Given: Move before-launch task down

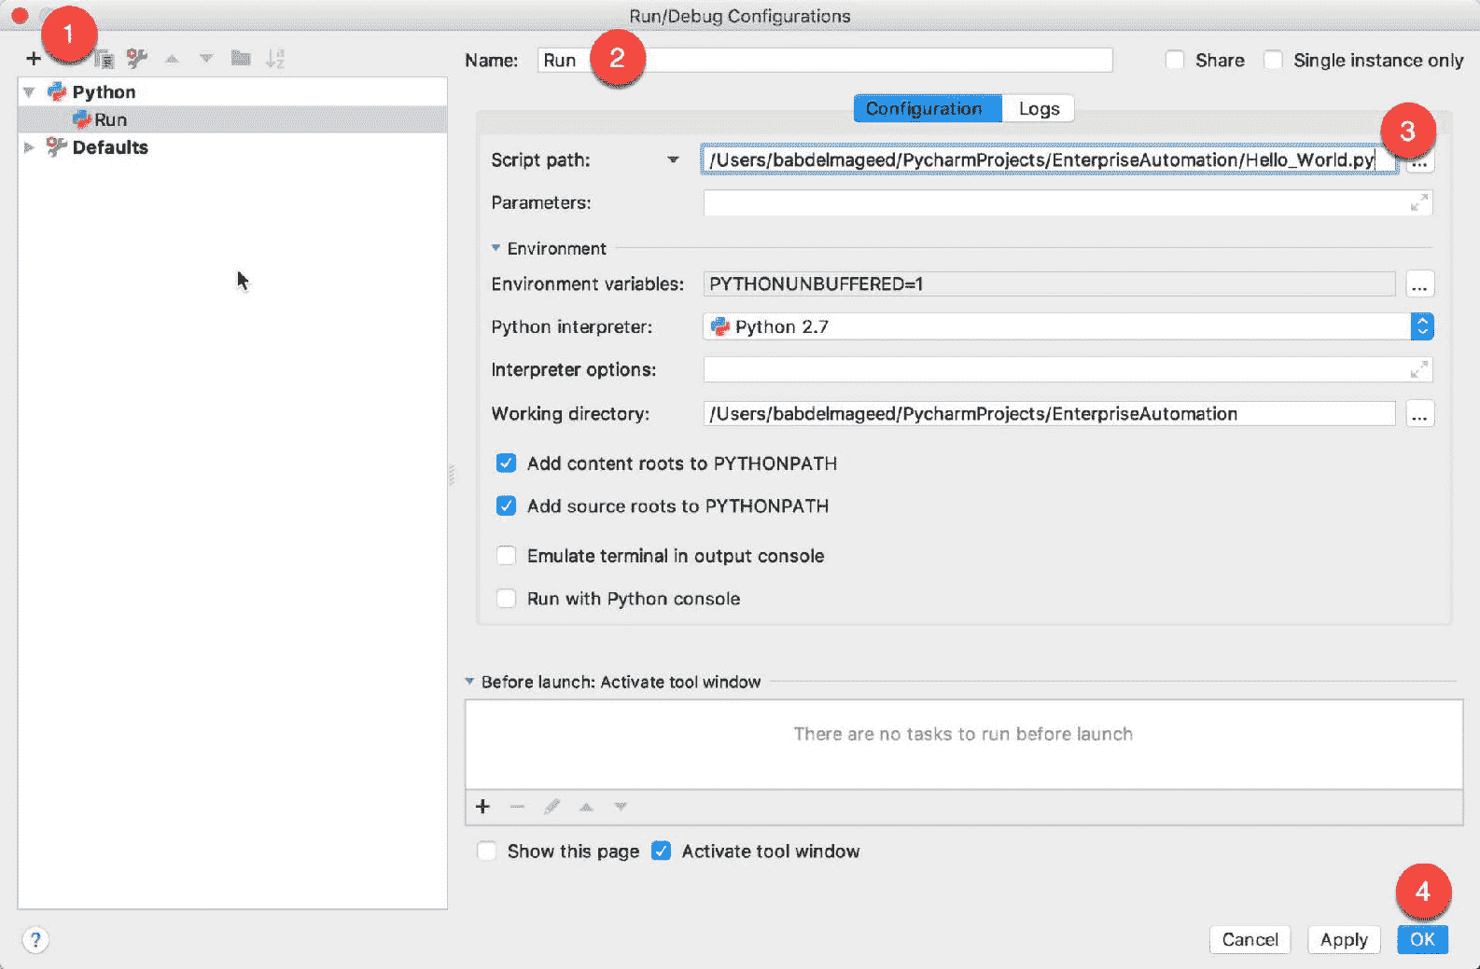Looking at the screenshot, I should [621, 807].
